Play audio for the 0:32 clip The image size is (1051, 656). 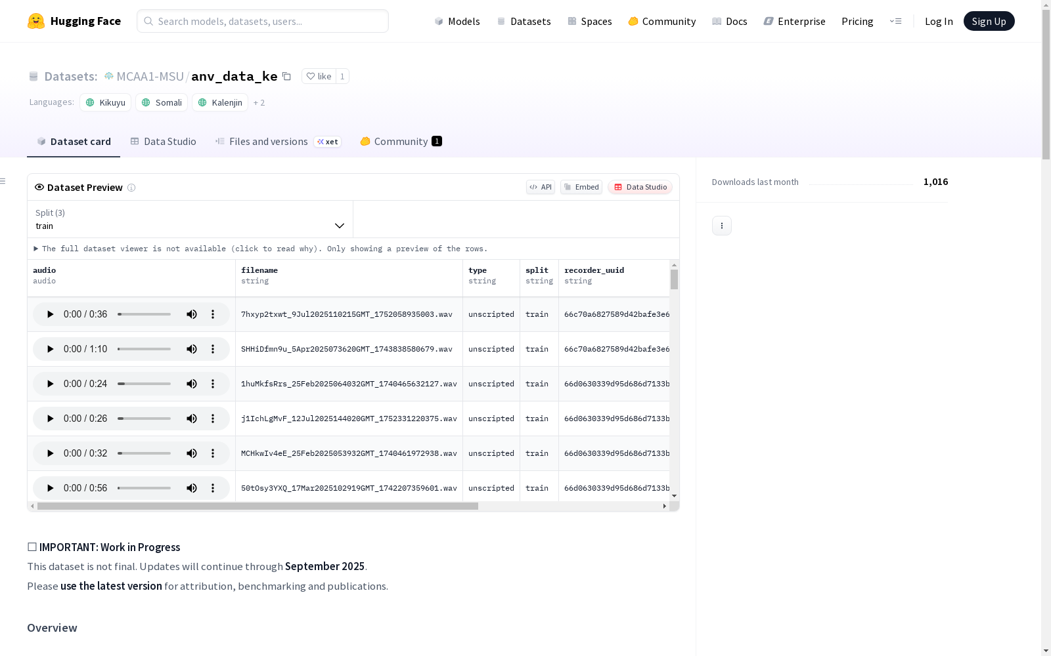50,453
